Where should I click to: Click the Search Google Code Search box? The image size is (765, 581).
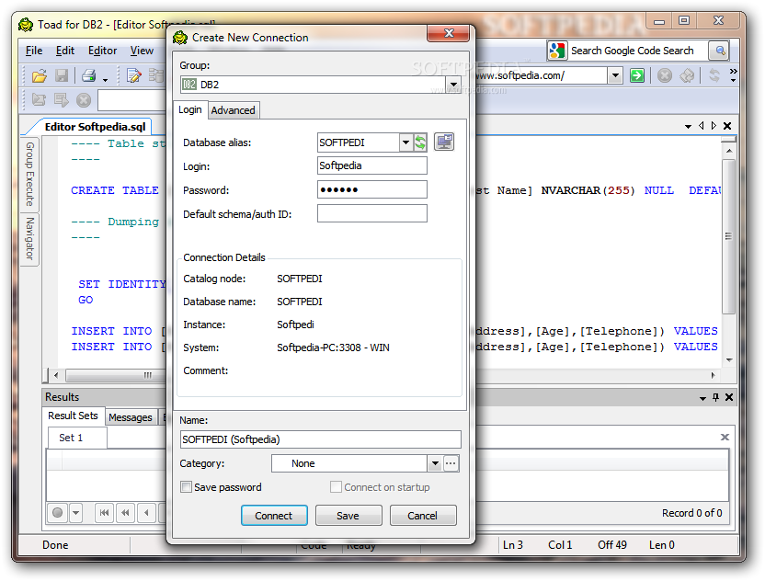point(638,51)
